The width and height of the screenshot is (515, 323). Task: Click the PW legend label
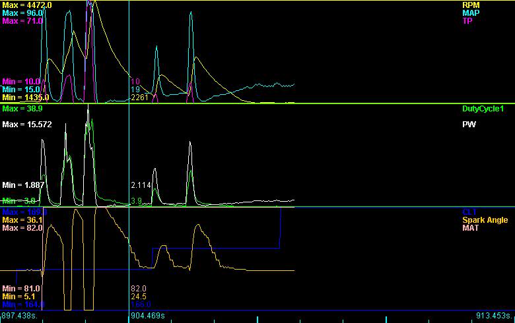pos(469,125)
